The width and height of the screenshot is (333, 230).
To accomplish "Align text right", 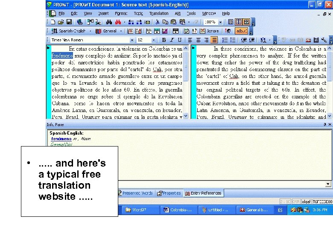I will pyautogui.click(x=206, y=40).
